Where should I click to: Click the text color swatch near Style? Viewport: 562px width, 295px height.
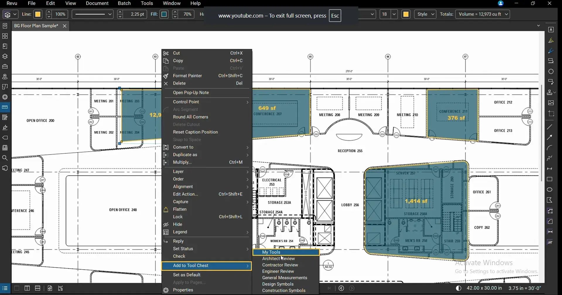[x=406, y=14]
